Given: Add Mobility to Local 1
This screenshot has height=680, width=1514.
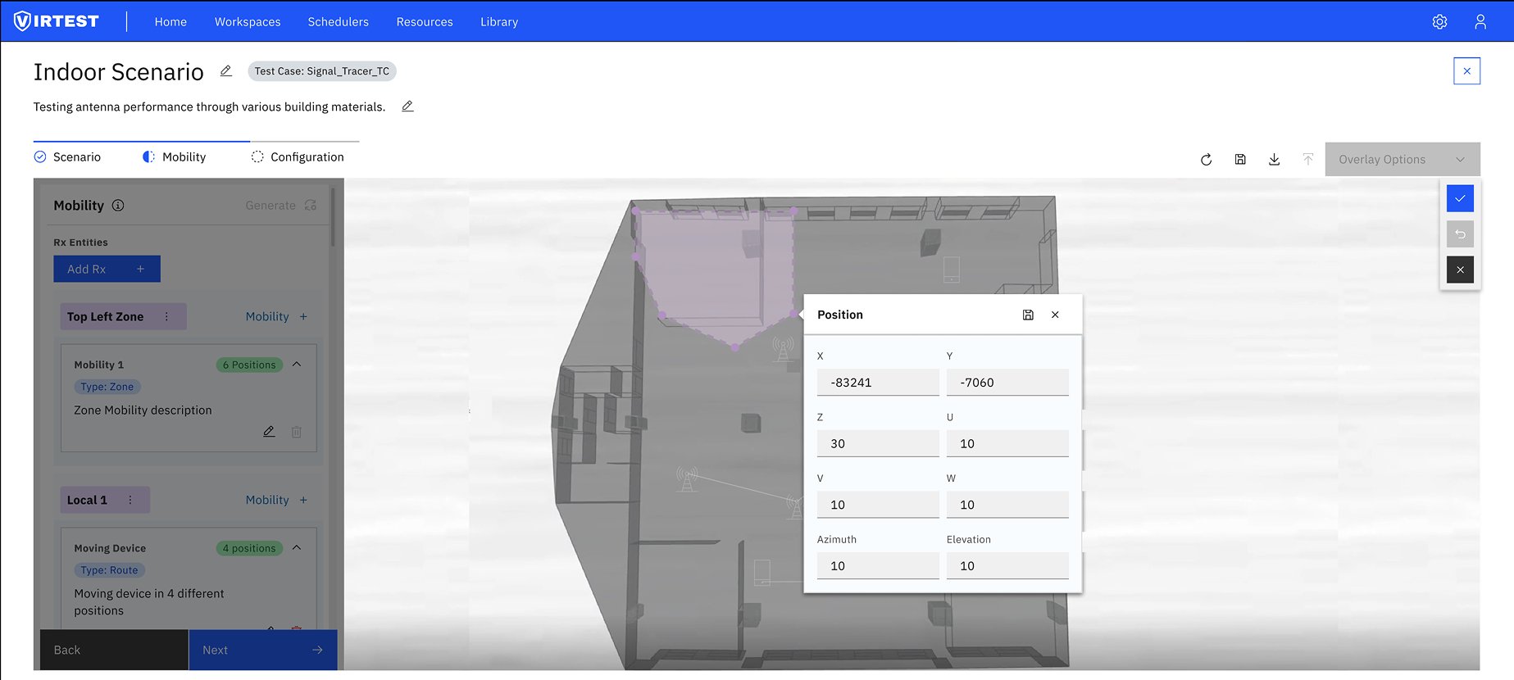Looking at the screenshot, I should tap(276, 500).
